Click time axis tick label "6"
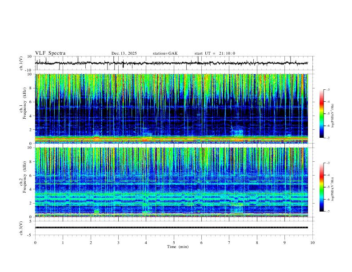Viewport: 352px width, 272px height. 202,243
